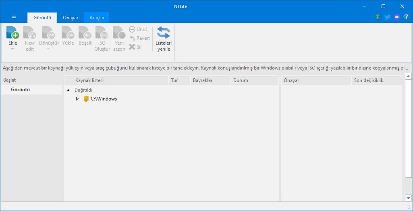Open the Araçlar tab

coord(97,18)
